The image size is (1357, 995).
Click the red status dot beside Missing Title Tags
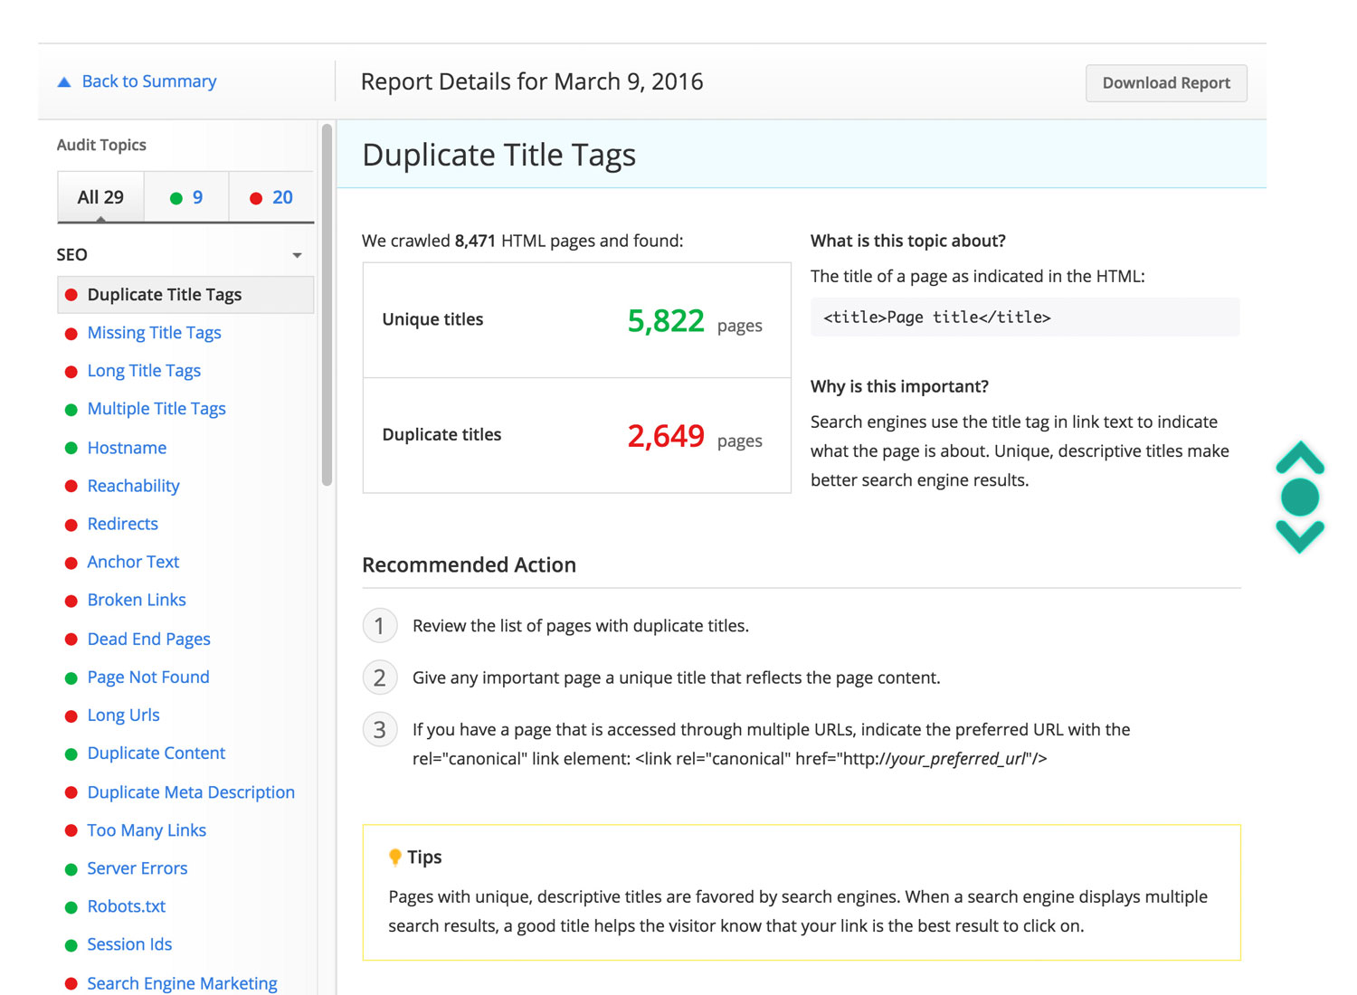[71, 334]
